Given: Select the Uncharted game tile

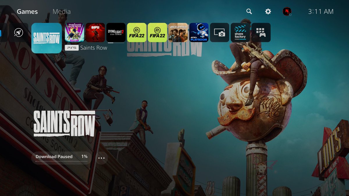Looking at the screenshot, I should [178, 33].
